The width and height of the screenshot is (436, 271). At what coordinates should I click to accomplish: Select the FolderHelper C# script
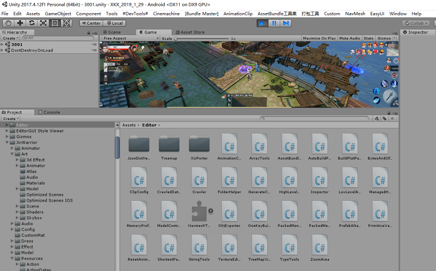[x=230, y=178]
